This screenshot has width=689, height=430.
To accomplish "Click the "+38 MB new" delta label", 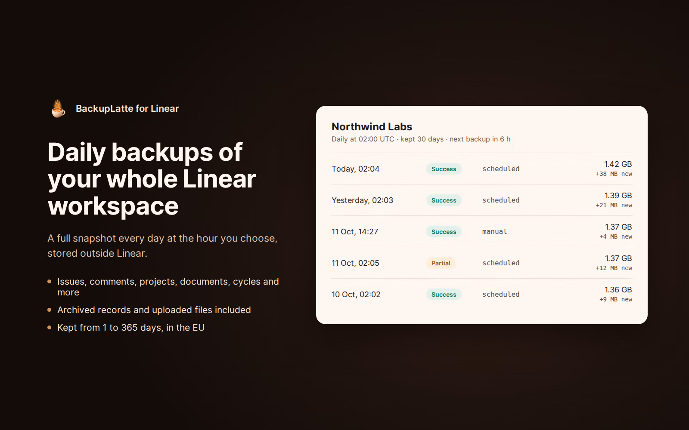I will coord(614,174).
